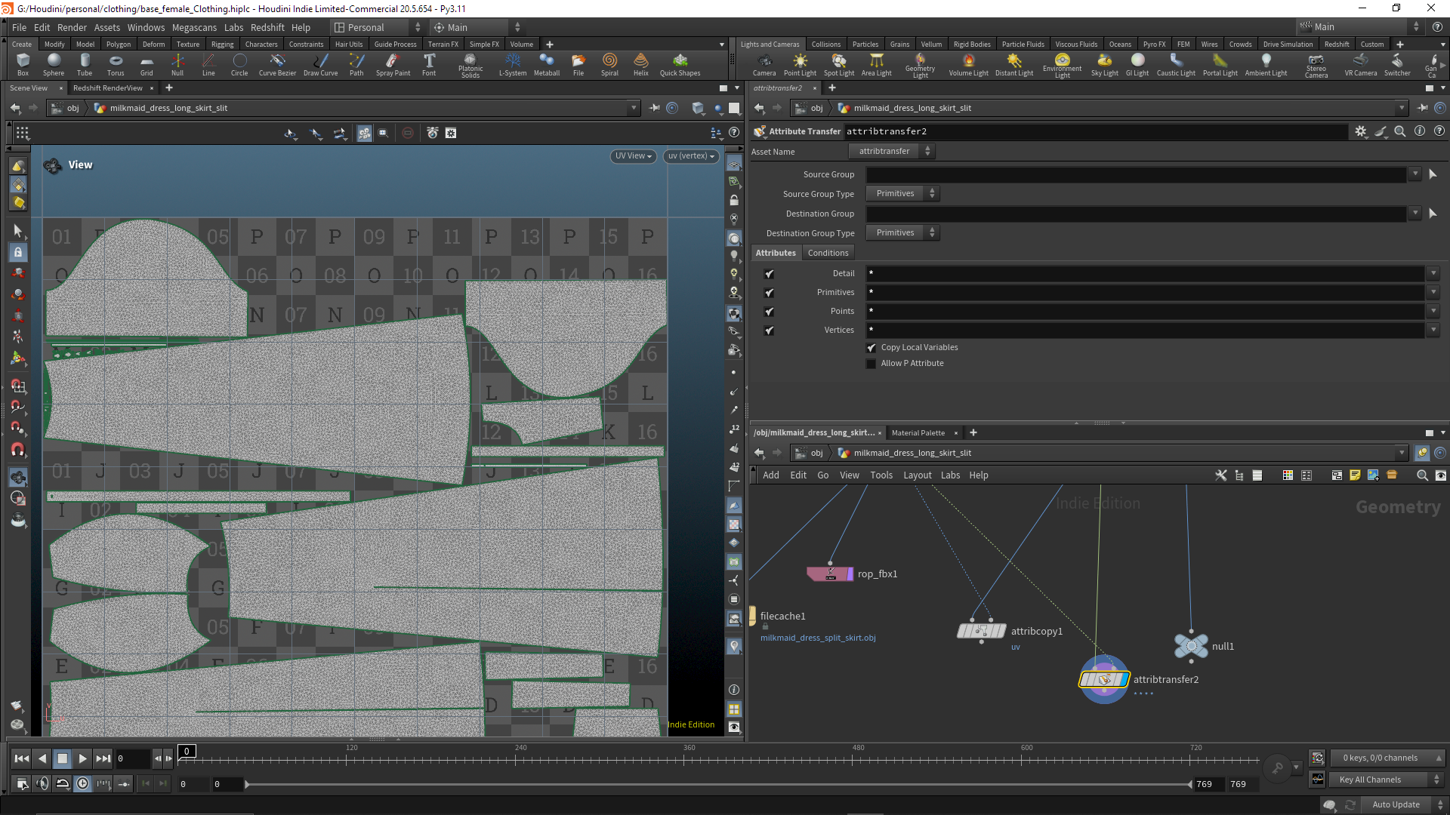Select the attribtransfer2 node icon
The width and height of the screenshot is (1450, 815).
point(1104,679)
